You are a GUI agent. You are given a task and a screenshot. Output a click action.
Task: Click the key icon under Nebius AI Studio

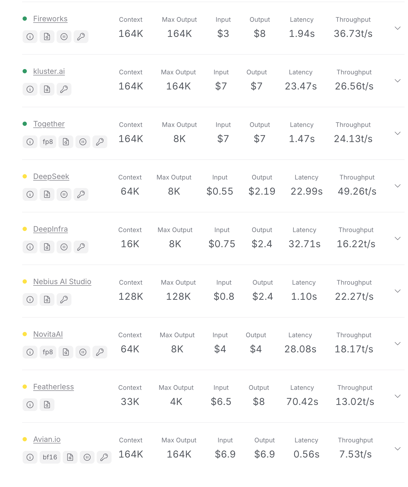click(64, 300)
